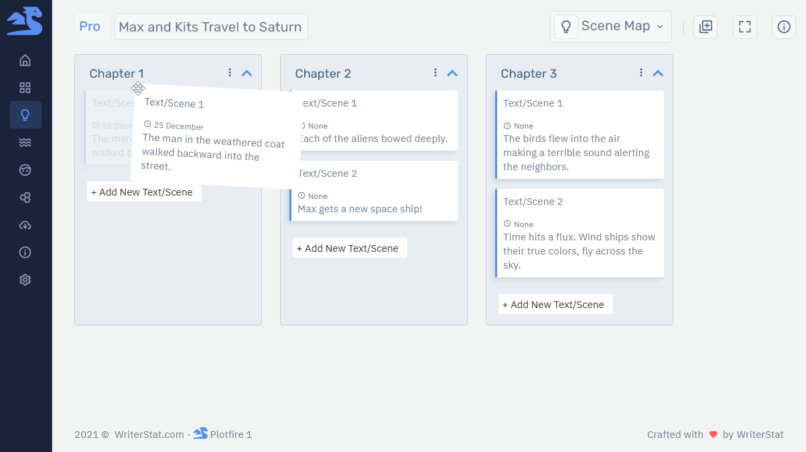Viewport: 806px width, 452px height.
Task: Enter fullscreen mode via the expand icon
Action: [744, 27]
